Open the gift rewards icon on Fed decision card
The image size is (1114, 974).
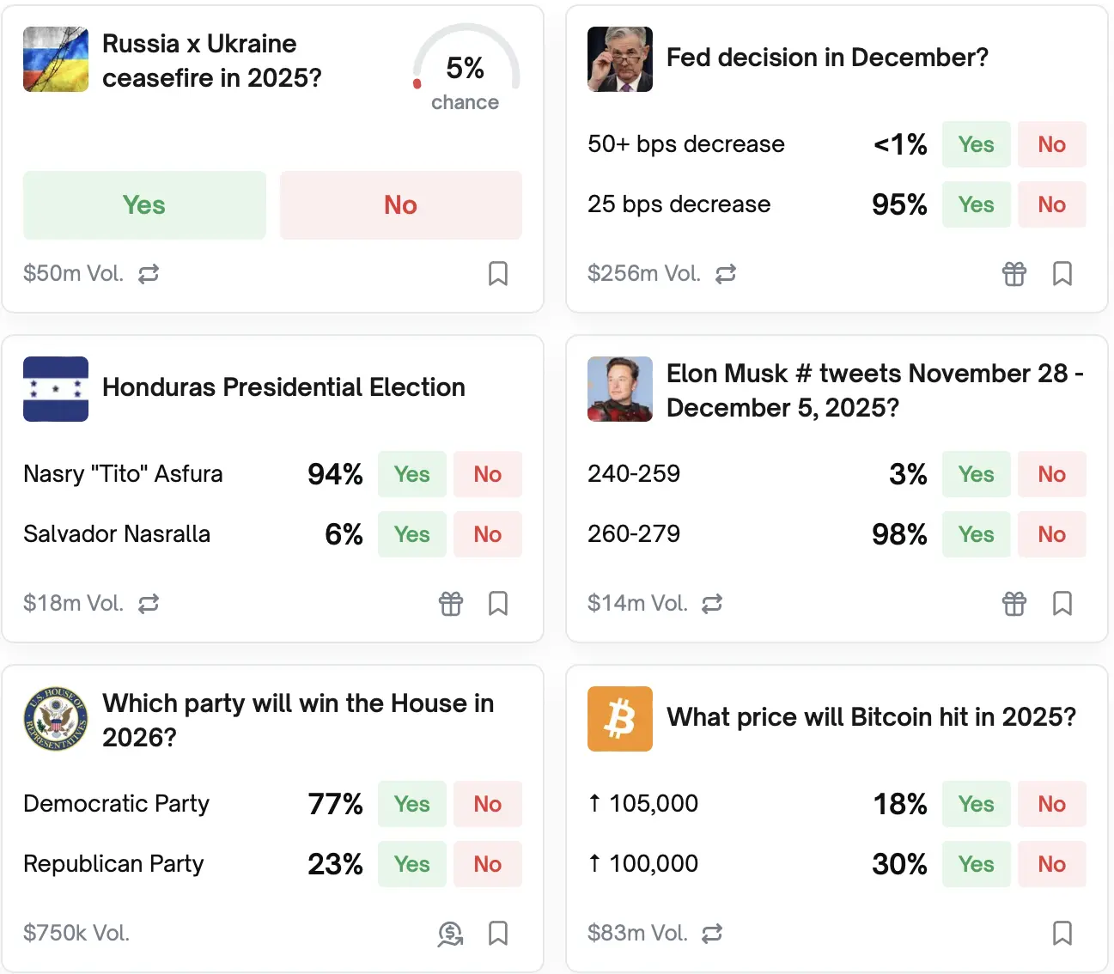(1014, 273)
